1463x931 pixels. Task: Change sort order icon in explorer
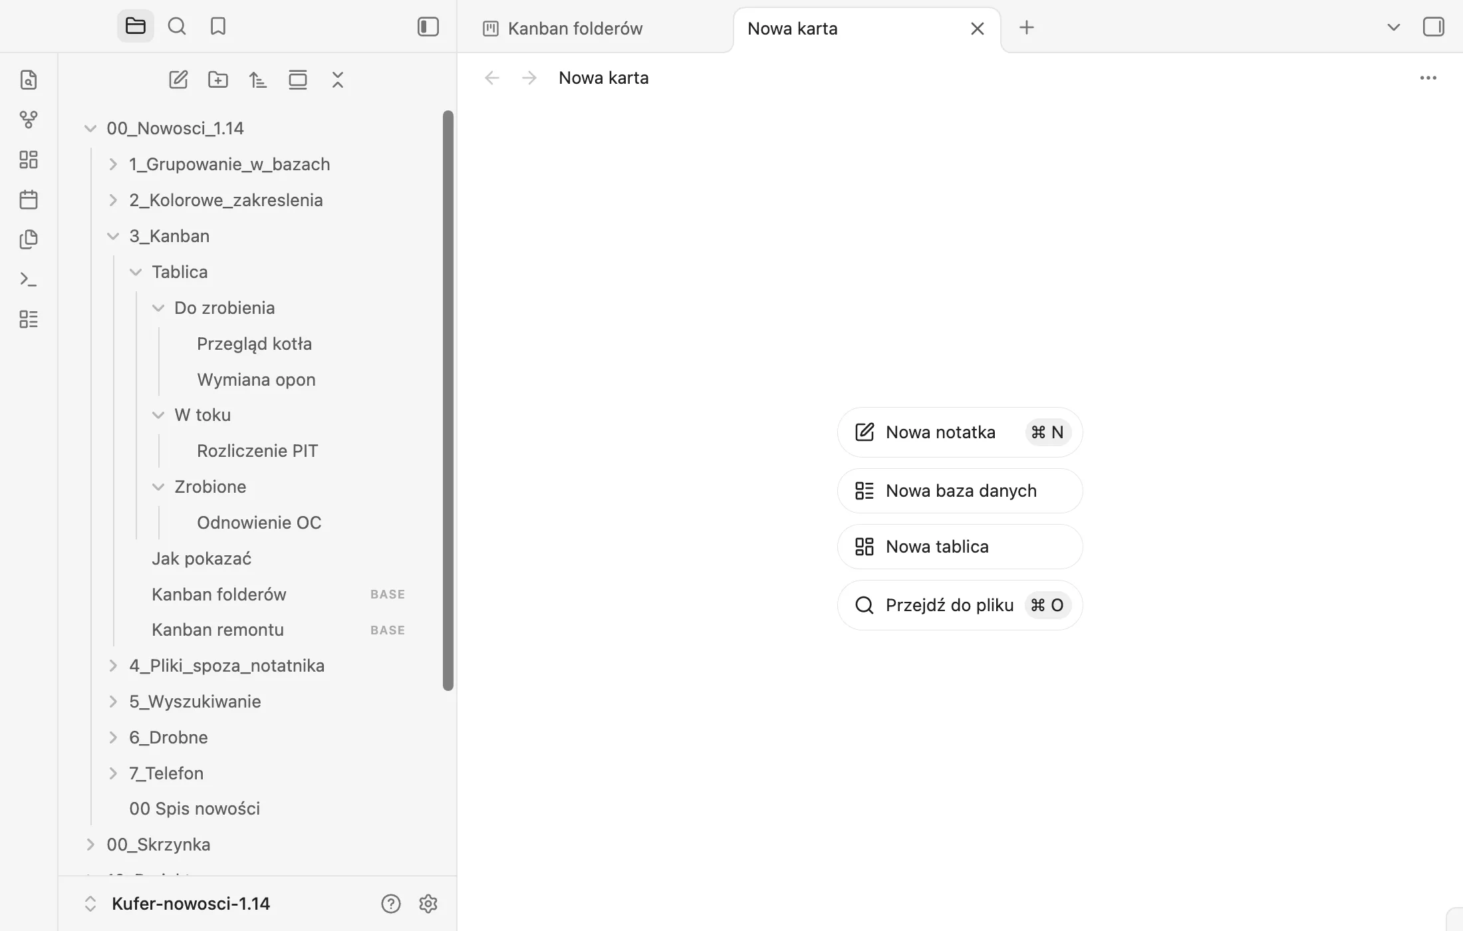click(258, 80)
